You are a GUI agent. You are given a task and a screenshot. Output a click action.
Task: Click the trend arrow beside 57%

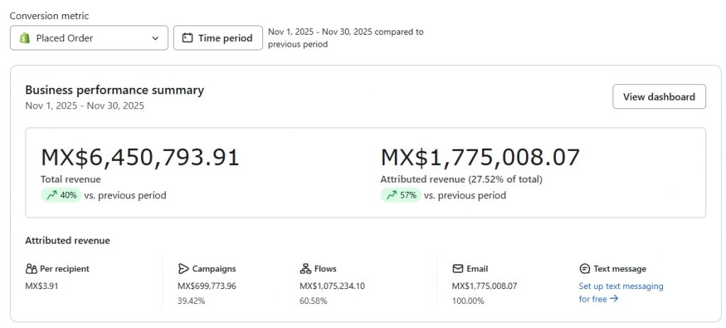(391, 196)
